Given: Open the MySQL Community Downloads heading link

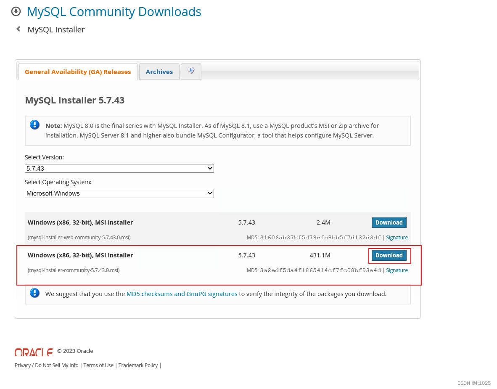Looking at the screenshot, I should click(x=114, y=12).
